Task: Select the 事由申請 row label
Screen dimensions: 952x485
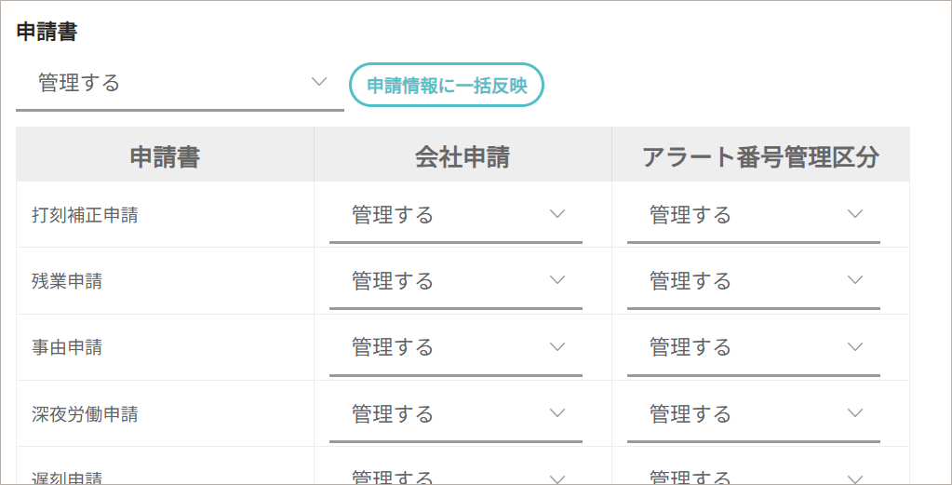Action: (x=67, y=347)
